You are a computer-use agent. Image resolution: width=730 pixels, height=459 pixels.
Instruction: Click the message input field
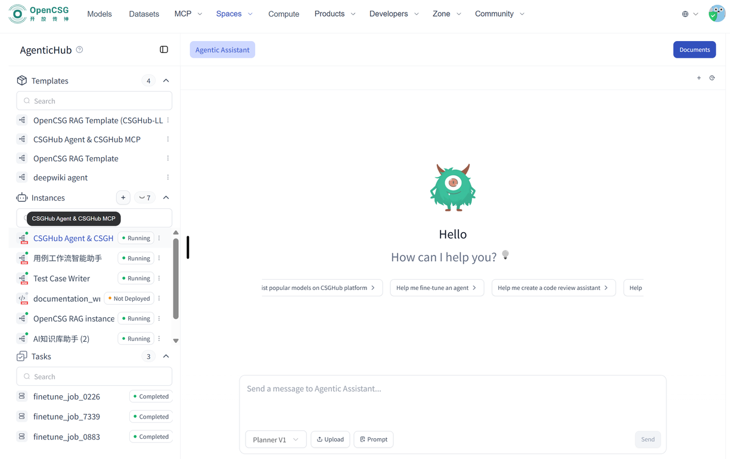point(452,402)
